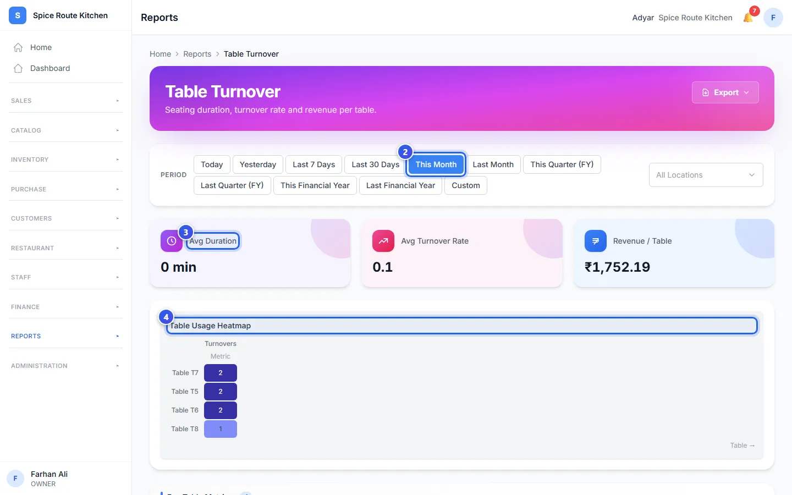Open the user avatar F in header
Screen dimensions: 792x495
click(773, 18)
